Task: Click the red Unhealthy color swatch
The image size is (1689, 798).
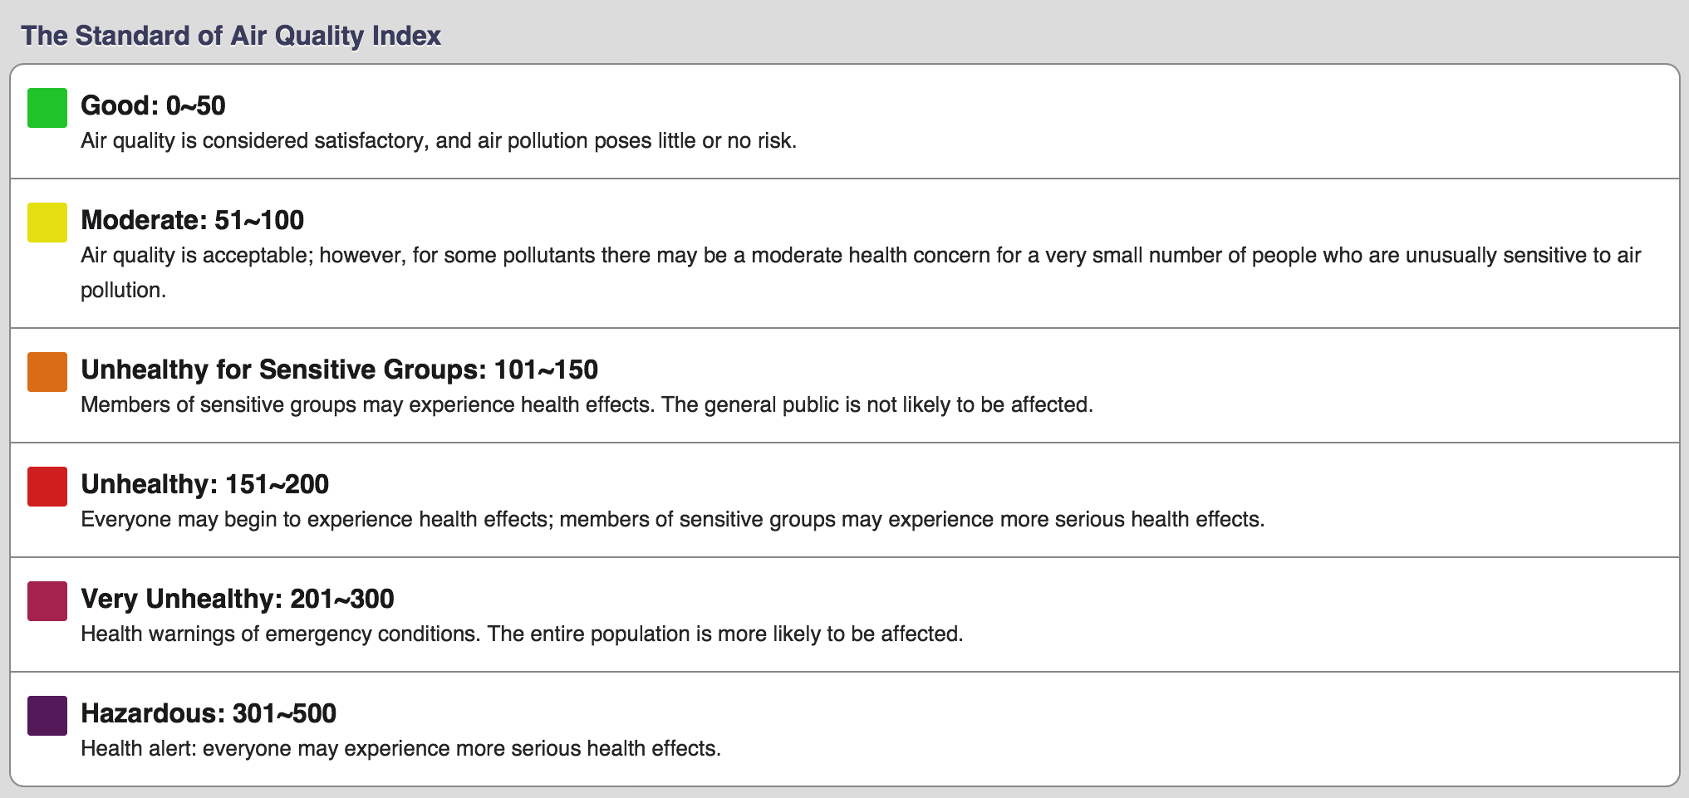Action: pos(47,487)
